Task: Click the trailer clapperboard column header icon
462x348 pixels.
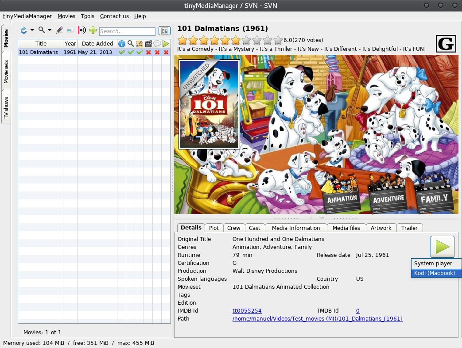Action: (148, 44)
